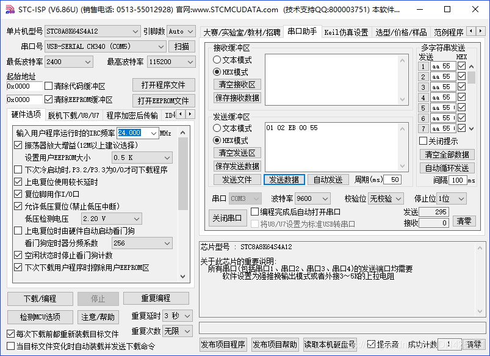The image size is (490, 356).
Task: Switch to the 串口助手 tab
Action: 302,31
